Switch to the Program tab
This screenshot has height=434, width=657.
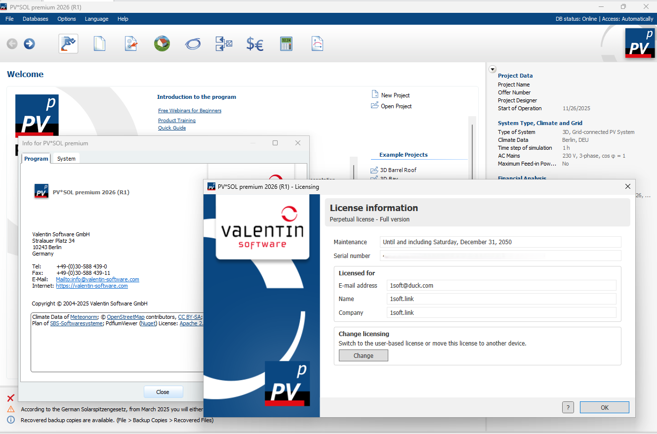(36, 159)
